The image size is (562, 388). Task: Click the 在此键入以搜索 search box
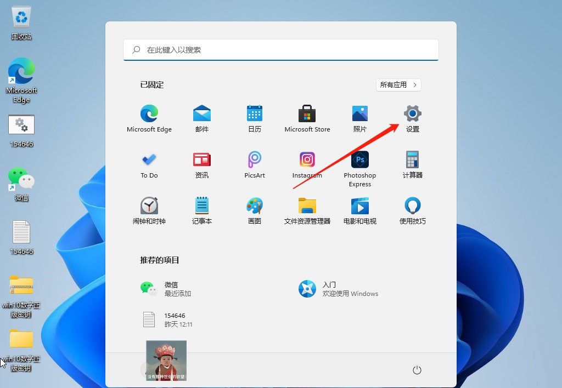(281, 50)
